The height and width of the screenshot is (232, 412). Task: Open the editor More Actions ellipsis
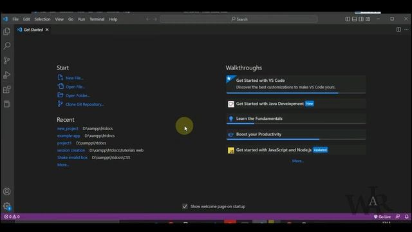406,30
